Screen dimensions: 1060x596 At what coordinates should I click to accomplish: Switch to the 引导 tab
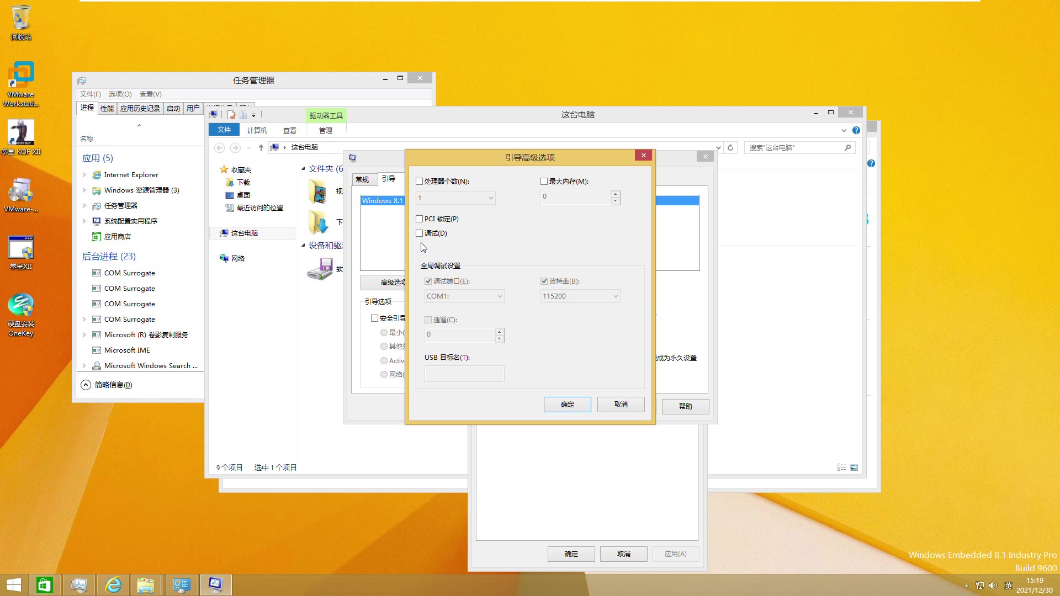pos(389,179)
